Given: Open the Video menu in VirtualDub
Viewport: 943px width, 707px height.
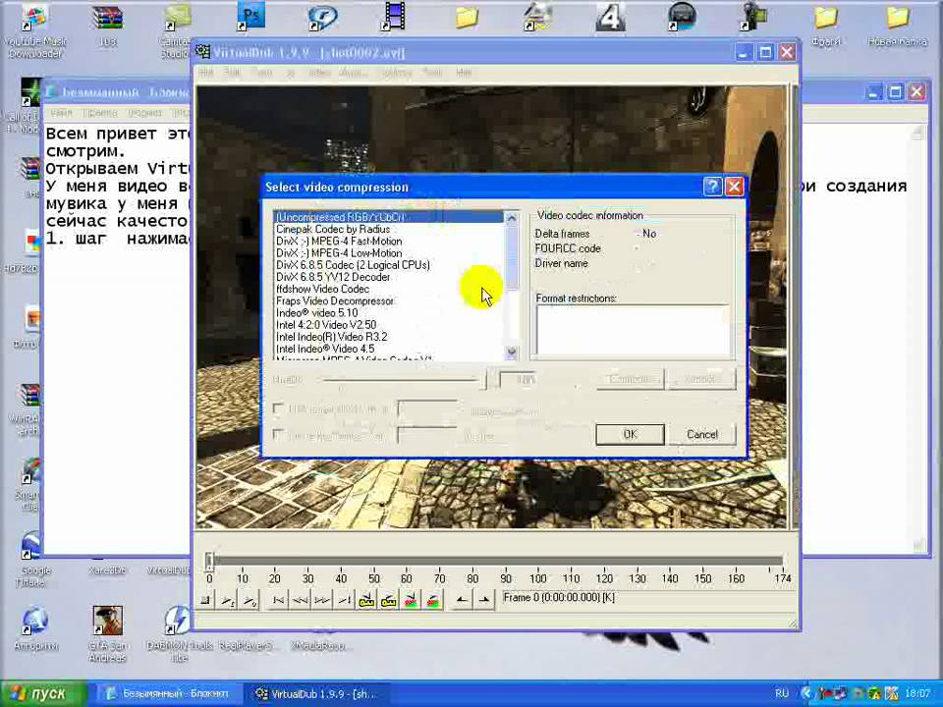Looking at the screenshot, I should tap(320, 73).
